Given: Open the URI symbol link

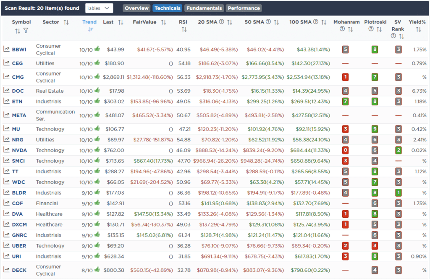Looking at the screenshot, I should [x=16, y=256].
